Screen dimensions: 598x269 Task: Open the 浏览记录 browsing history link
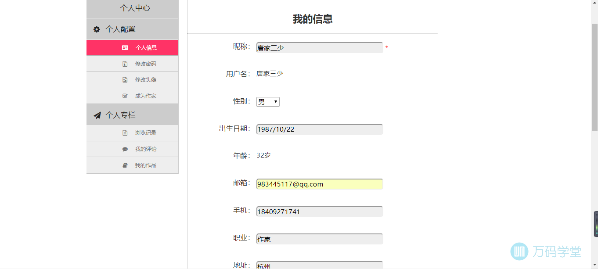[145, 133]
